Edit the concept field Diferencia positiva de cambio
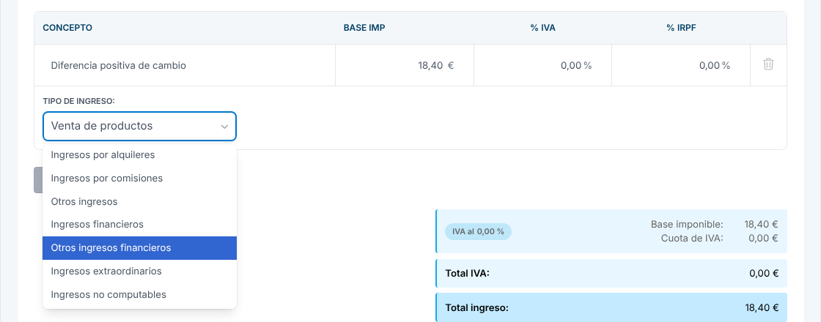The image size is (821, 322). (185, 65)
